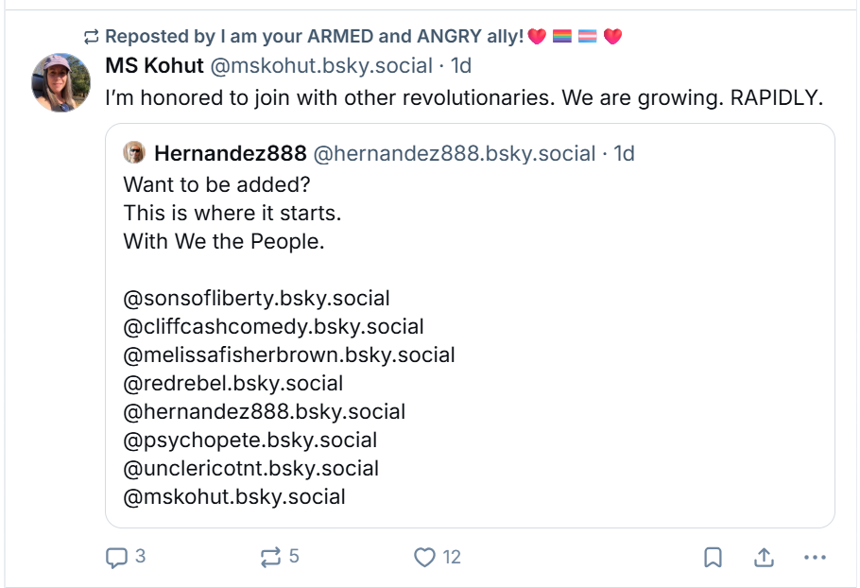This screenshot has height=588, width=860.
Task: Open the @unclericotnt.bsky.social mention
Action: click(251, 469)
